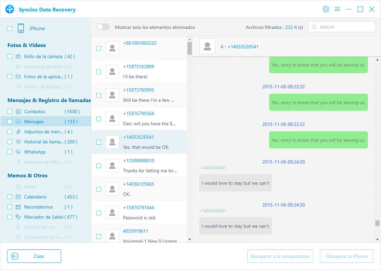
Task: Click avatar of contact +15876790569
Action: pos(112,119)
